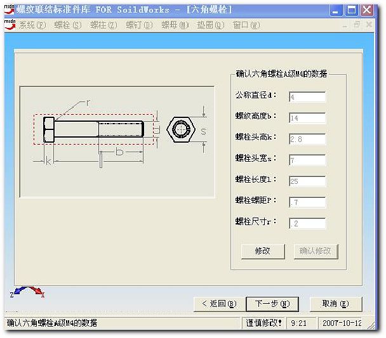
Task: Open the 螺柱(Z) menu
Action: (x=103, y=25)
